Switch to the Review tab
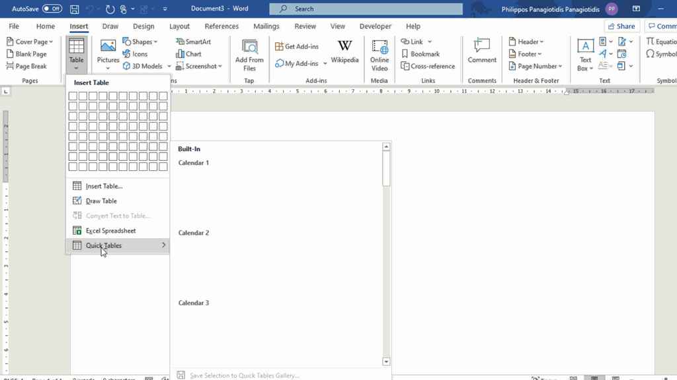The image size is (677, 380). 305,26
